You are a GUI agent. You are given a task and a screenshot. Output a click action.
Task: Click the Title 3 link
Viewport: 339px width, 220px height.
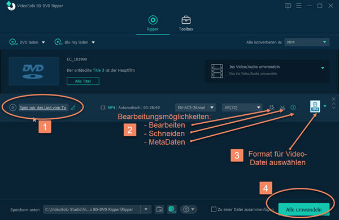pyautogui.click(x=98, y=70)
